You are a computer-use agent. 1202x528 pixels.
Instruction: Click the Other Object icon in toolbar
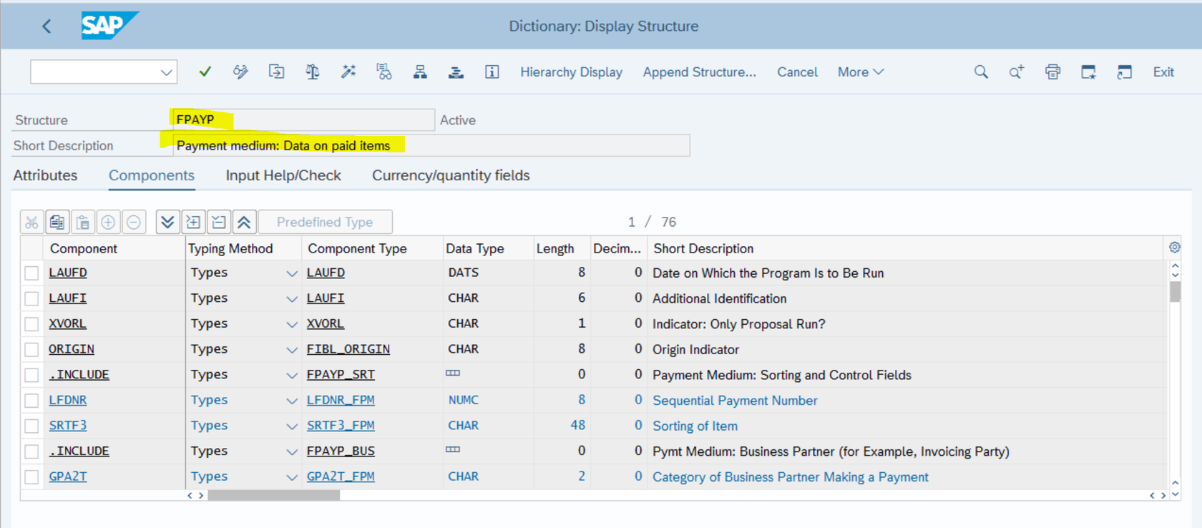point(276,72)
